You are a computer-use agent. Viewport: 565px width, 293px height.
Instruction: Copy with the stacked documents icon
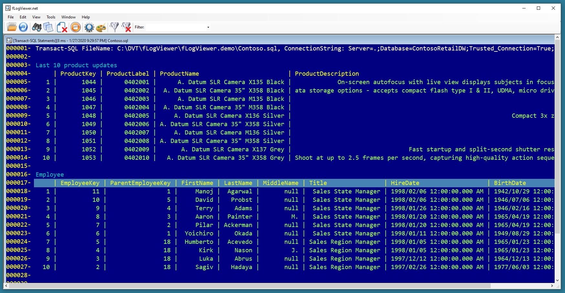coord(48,27)
